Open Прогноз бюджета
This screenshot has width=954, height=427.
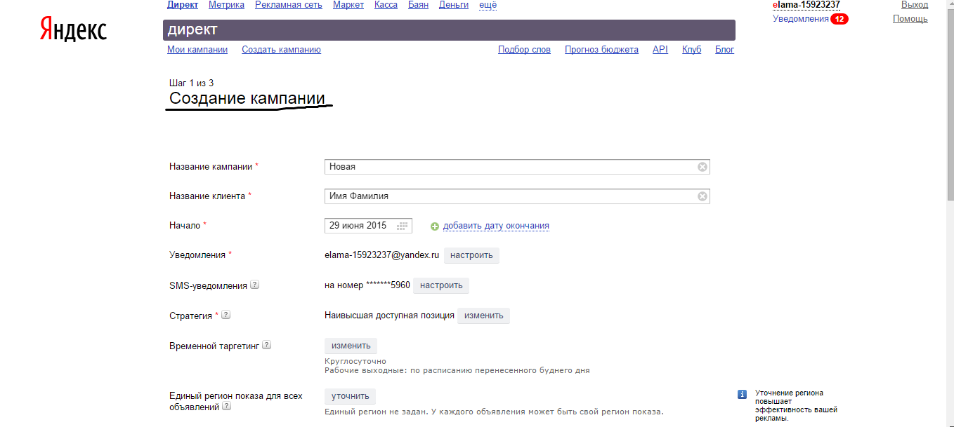click(x=601, y=50)
